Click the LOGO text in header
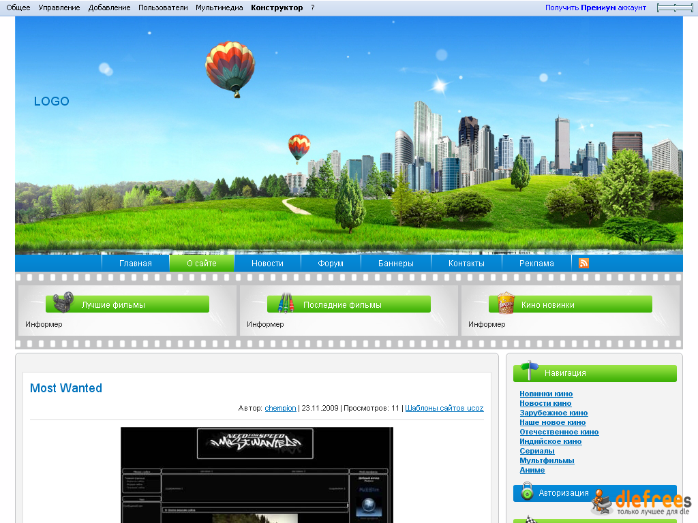Viewport: 698px width, 523px height. click(x=52, y=101)
